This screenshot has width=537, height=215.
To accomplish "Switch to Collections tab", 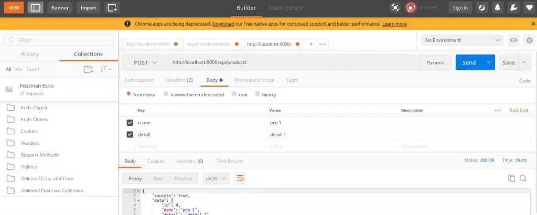I will coord(88,53).
